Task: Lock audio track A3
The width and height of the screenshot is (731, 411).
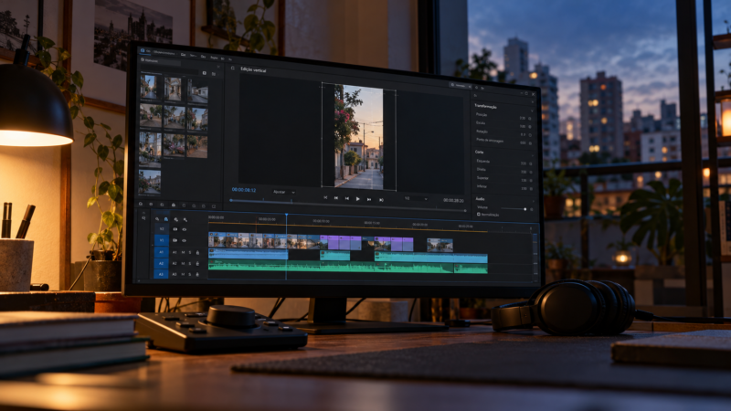Action: [x=197, y=274]
